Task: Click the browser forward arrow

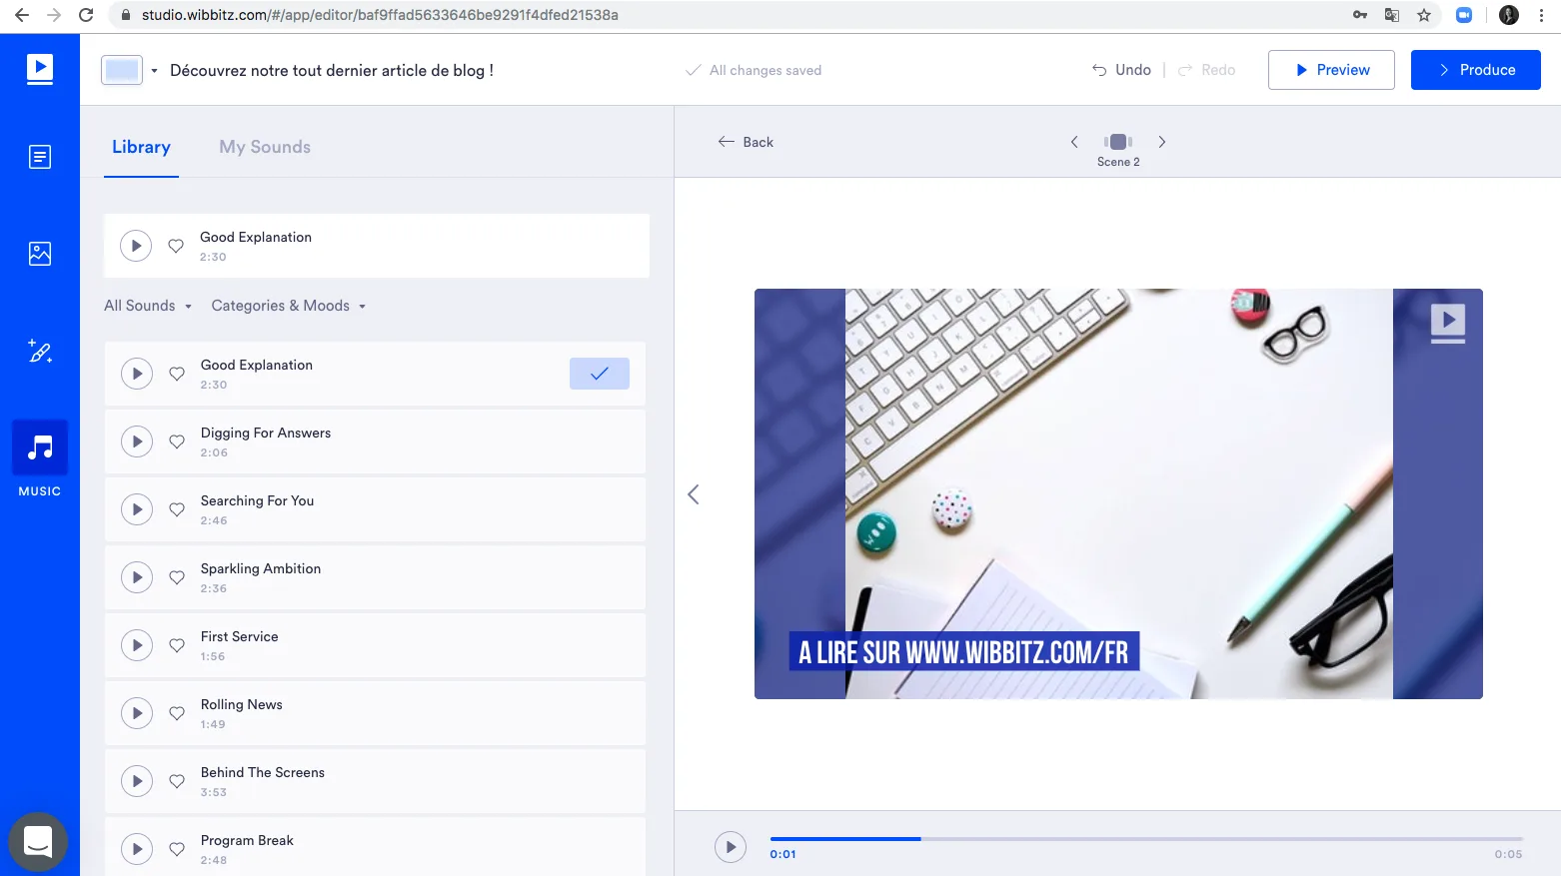Action: click(54, 15)
